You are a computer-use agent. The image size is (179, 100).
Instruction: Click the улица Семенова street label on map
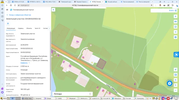[x=112, y=89]
